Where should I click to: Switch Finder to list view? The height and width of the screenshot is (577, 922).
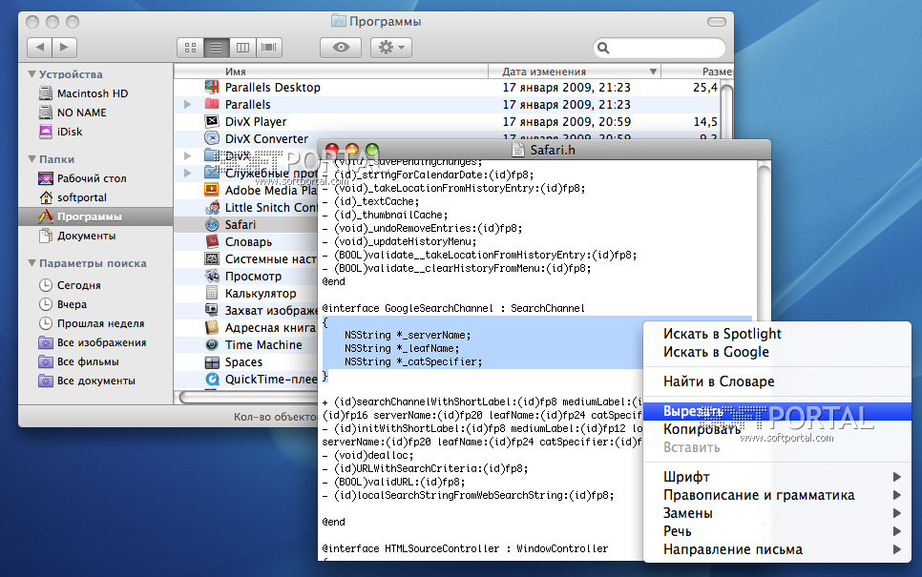click(x=216, y=48)
